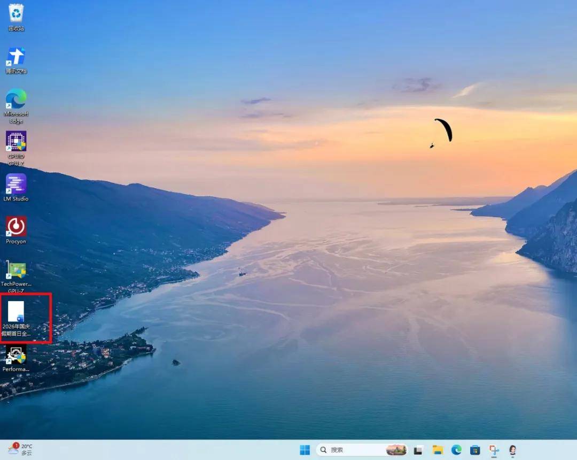Select the LM Studio desktop shortcut
Image resolution: width=577 pixels, height=460 pixels.
pyautogui.click(x=16, y=187)
